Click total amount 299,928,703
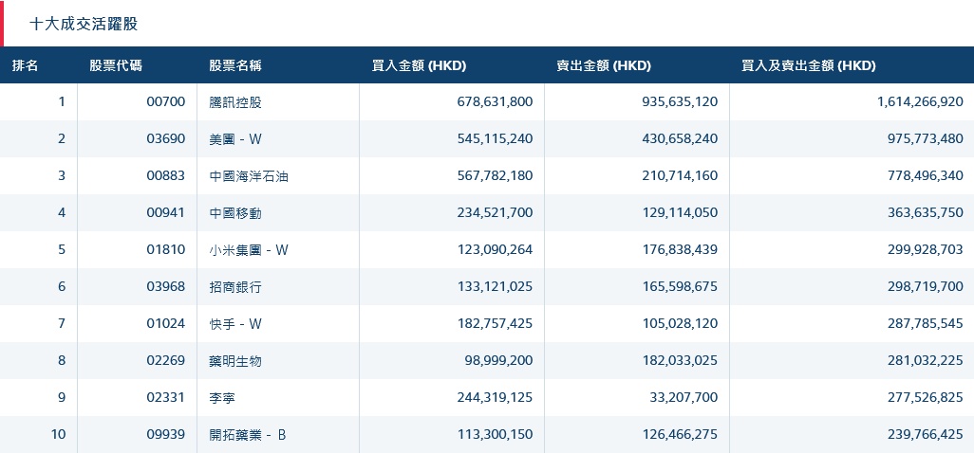This screenshot has height=453, width=974. point(926,250)
